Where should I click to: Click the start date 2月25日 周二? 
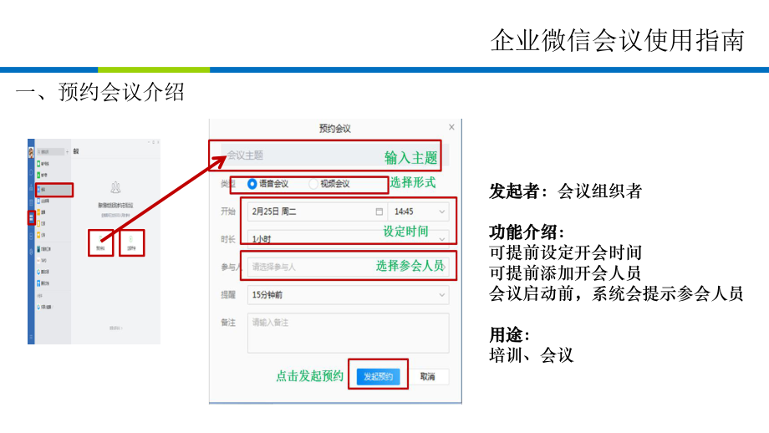274,211
